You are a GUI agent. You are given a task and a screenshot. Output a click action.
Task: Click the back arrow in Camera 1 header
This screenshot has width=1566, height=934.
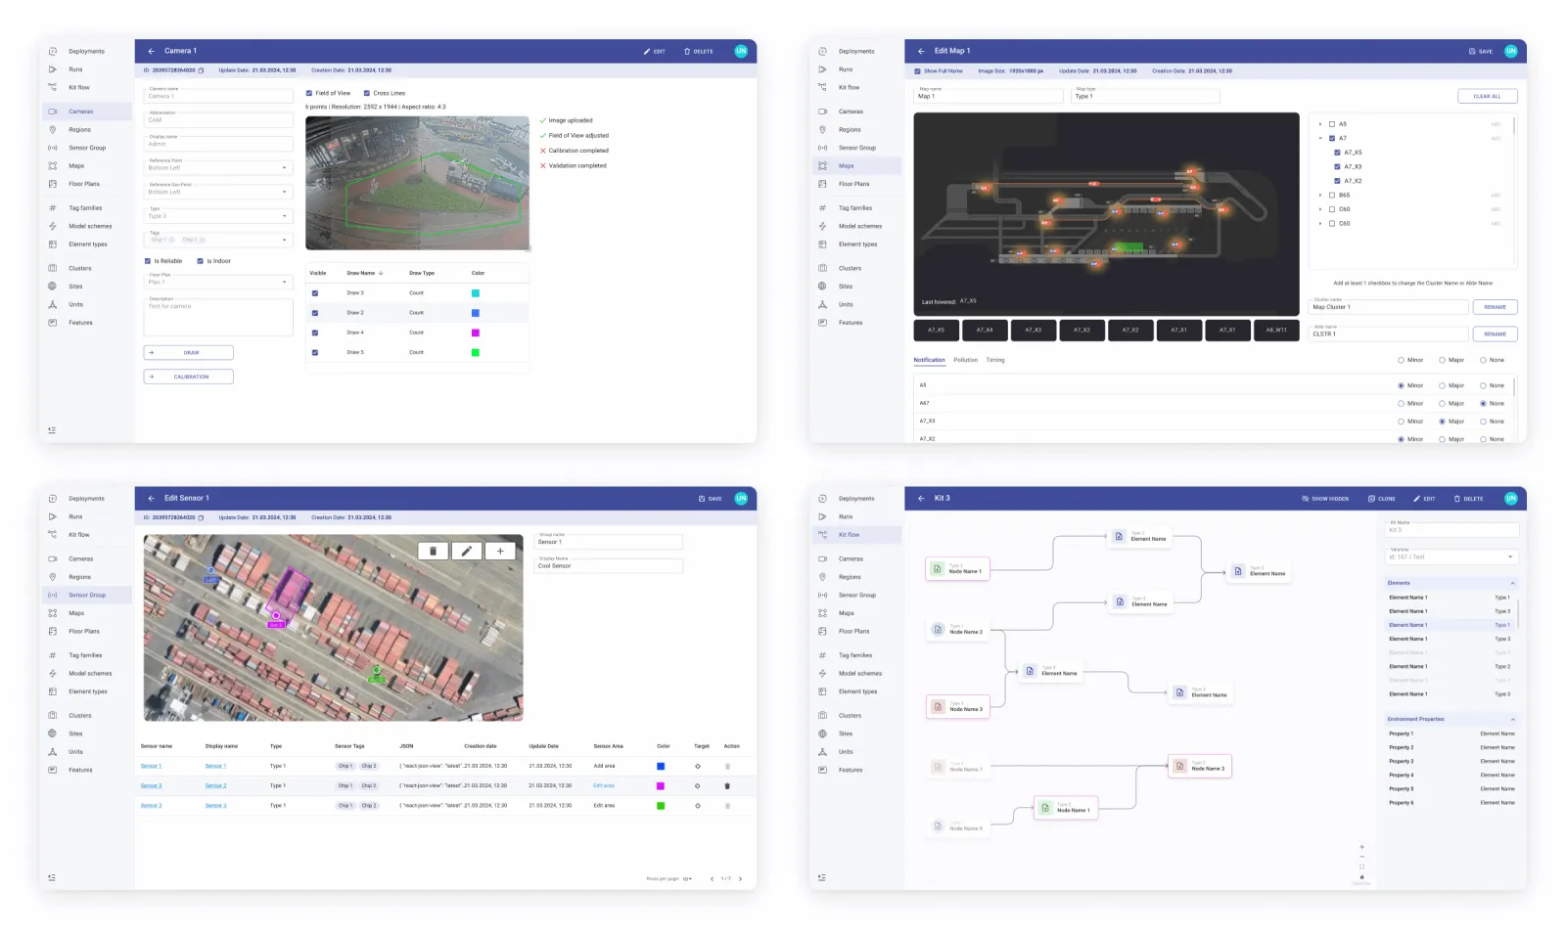(x=152, y=51)
